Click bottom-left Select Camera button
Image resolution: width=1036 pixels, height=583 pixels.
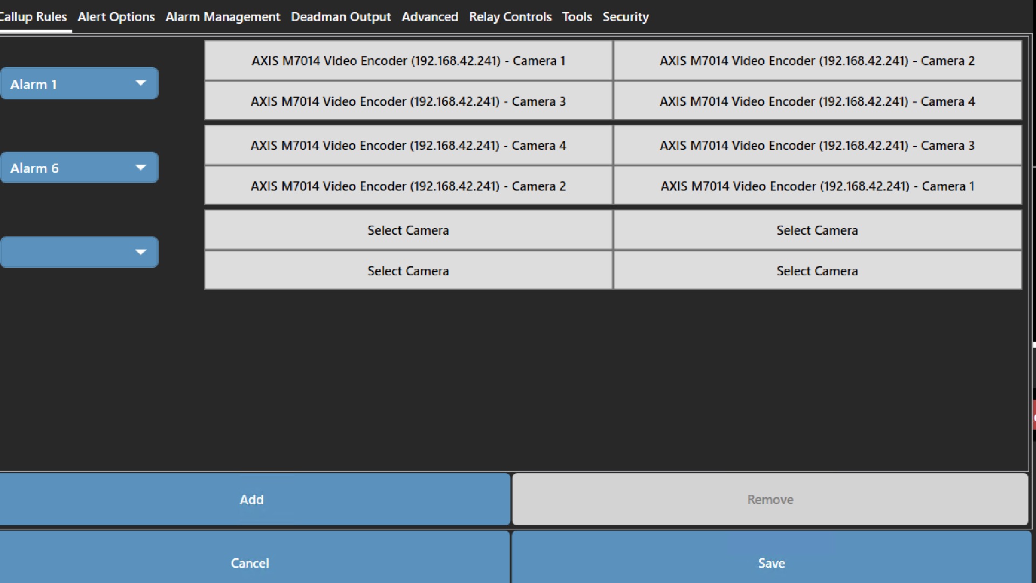(408, 270)
